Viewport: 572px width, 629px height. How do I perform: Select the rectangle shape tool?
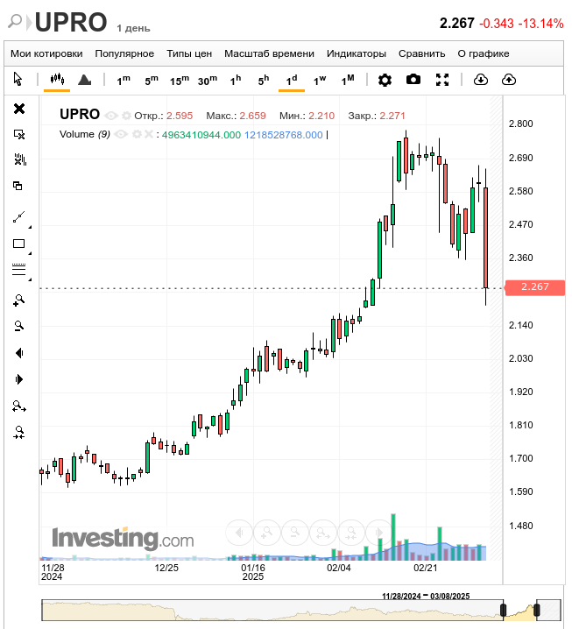(x=19, y=244)
